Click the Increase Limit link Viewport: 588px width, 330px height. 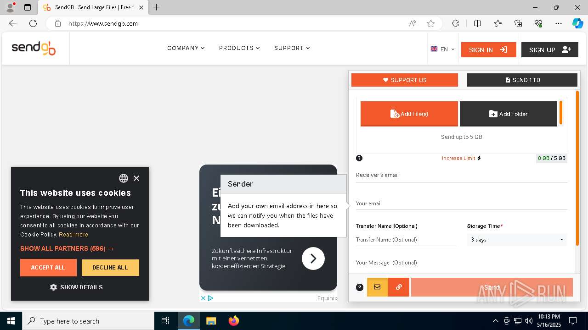coord(461,158)
